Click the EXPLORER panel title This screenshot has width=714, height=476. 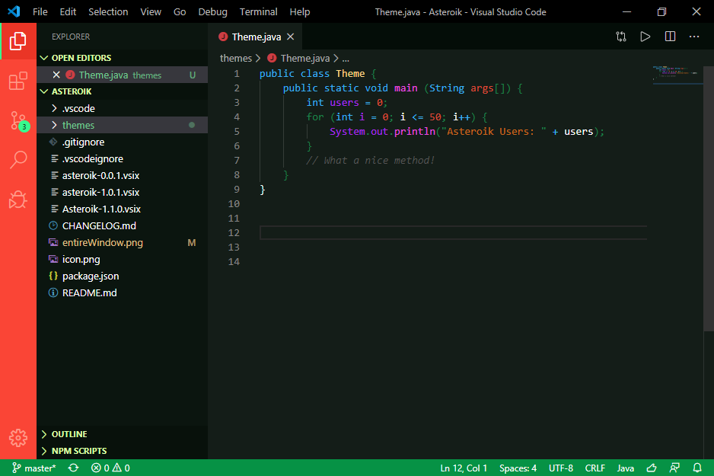pos(71,37)
